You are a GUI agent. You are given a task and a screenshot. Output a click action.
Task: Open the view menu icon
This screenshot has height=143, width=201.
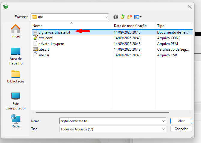point(138,17)
